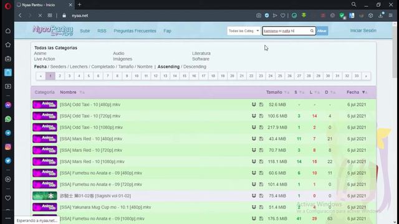
Task: Open sidebar heart favorites icon
Action: pyautogui.click(x=8, y=198)
